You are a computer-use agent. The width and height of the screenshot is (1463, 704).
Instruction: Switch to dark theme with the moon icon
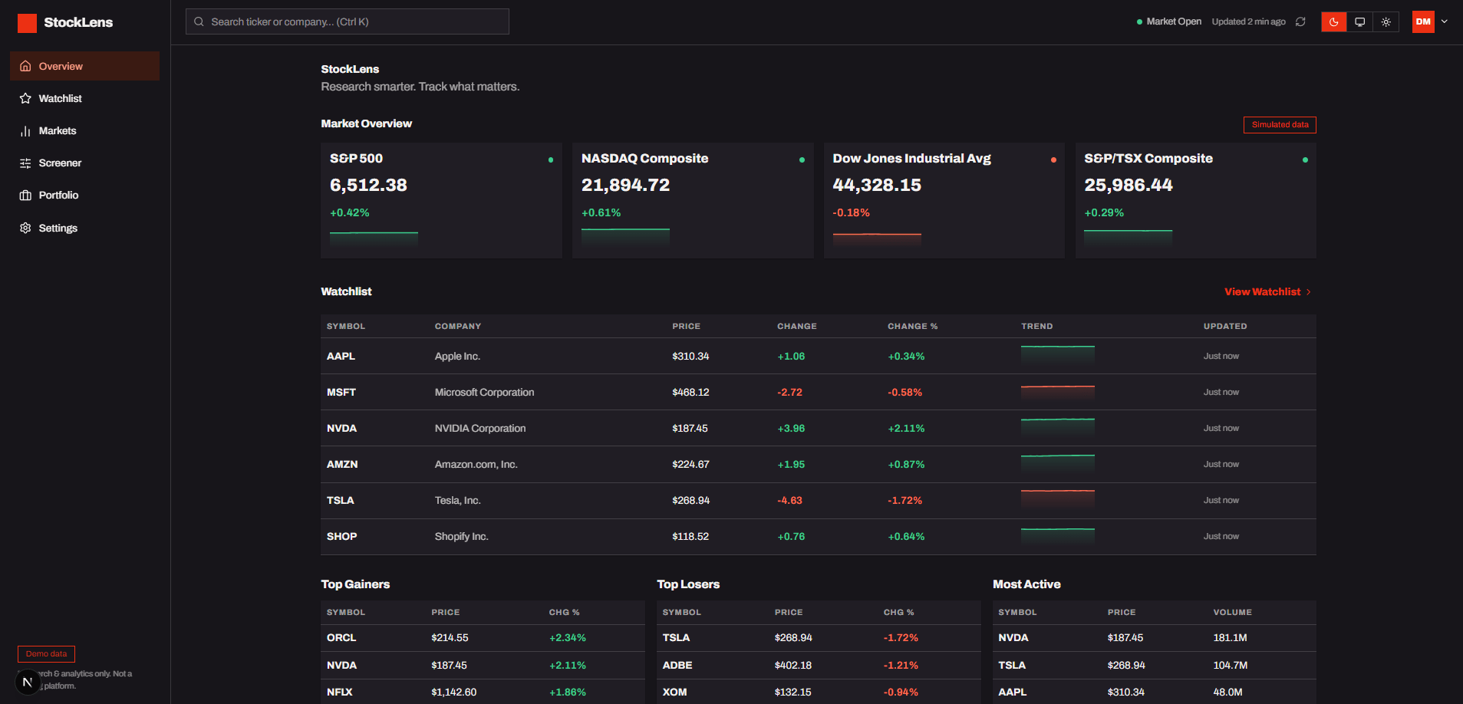1334,21
